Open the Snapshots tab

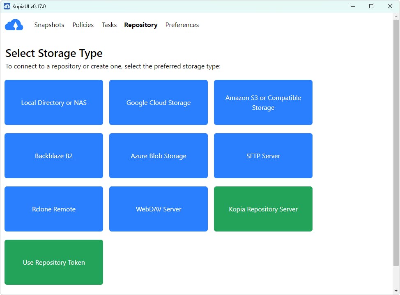pyautogui.click(x=49, y=25)
